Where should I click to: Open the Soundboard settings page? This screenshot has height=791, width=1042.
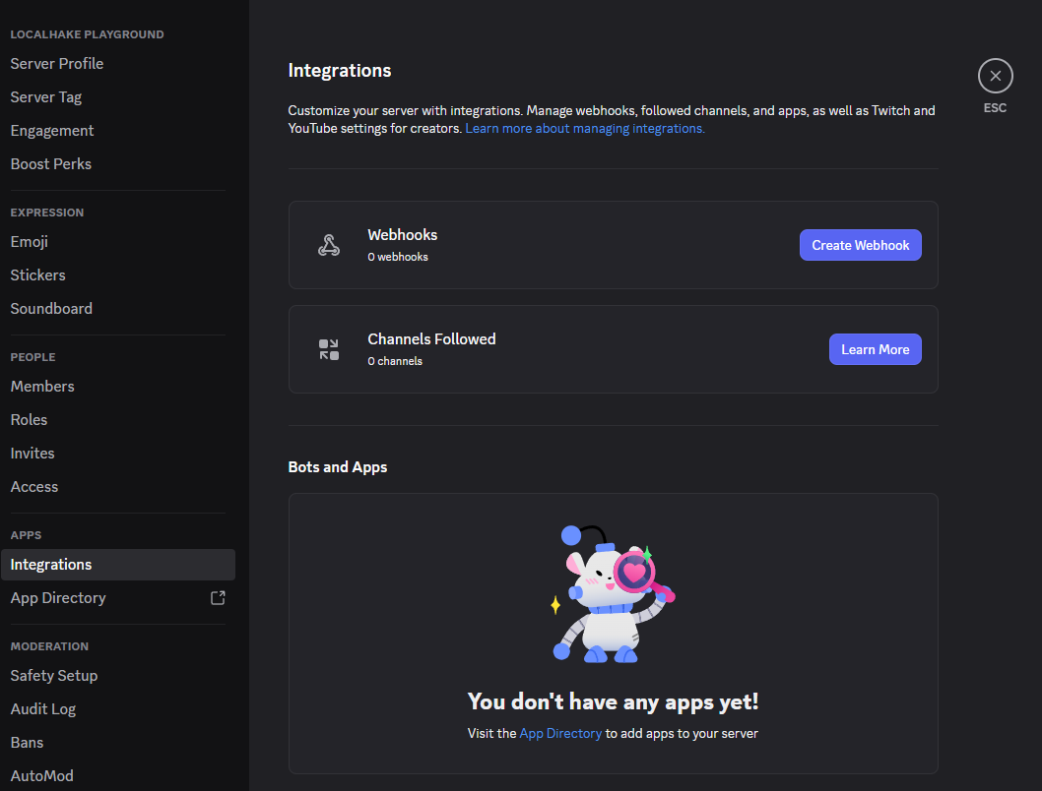click(51, 308)
